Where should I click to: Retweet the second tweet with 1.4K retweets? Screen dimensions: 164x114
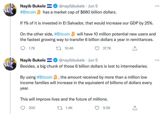(60, 108)
